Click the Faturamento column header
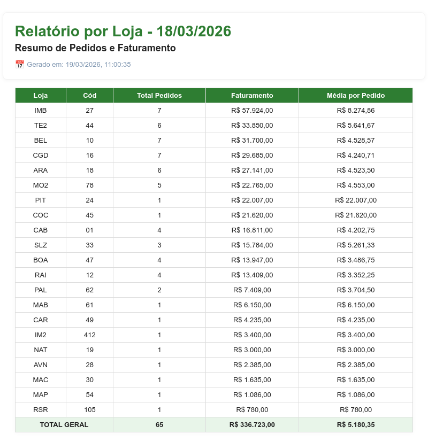428x442 pixels. (252, 96)
